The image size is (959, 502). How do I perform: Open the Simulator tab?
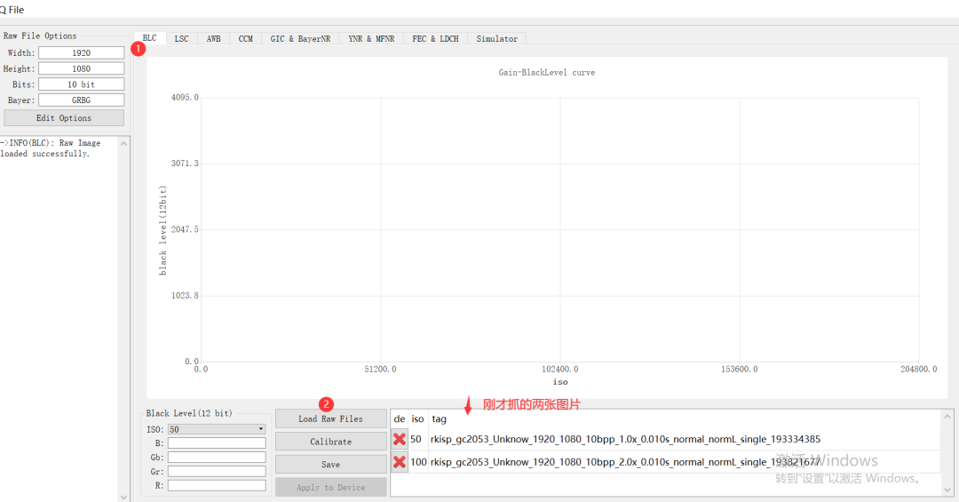point(496,39)
